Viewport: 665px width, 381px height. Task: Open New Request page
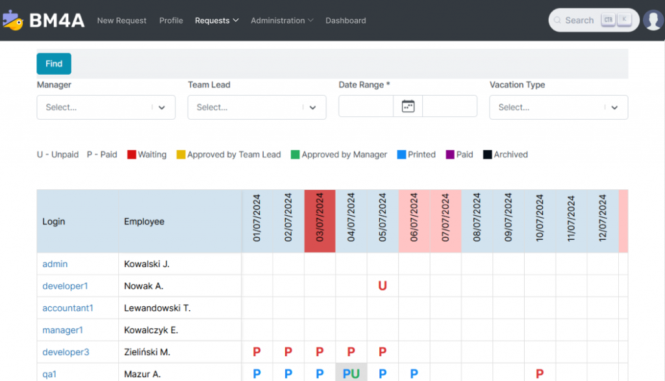click(x=121, y=20)
